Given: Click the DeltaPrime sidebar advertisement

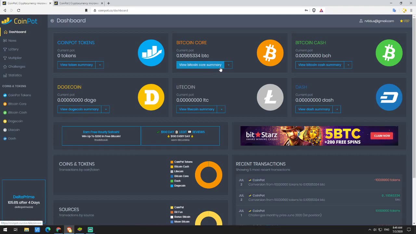Looking at the screenshot, I should pos(24,201).
